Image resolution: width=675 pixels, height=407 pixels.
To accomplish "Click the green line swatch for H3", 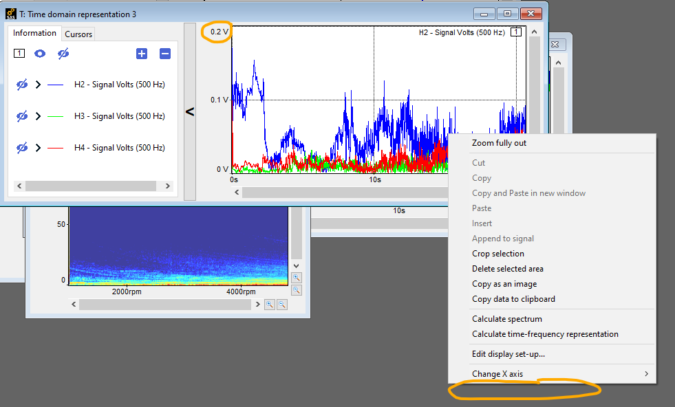I will tap(55, 117).
